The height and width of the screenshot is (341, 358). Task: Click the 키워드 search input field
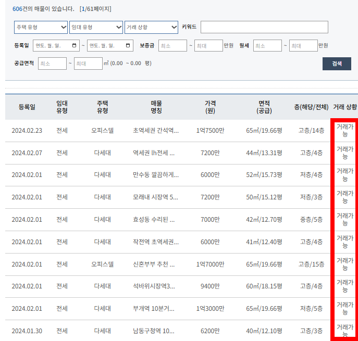coord(264,27)
